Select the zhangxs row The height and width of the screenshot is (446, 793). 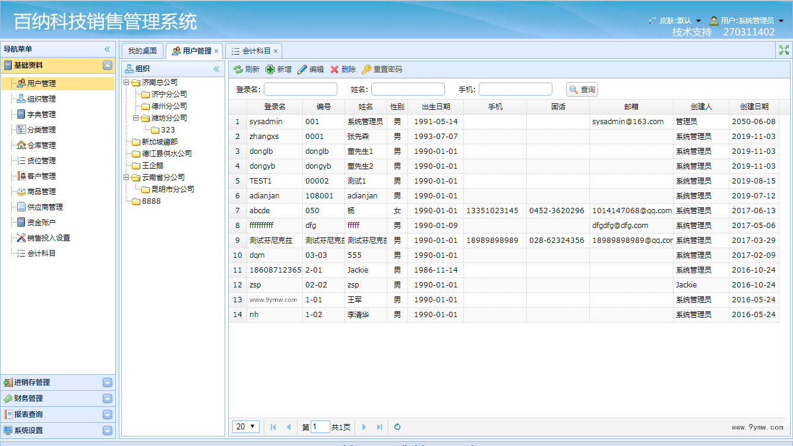click(504, 137)
